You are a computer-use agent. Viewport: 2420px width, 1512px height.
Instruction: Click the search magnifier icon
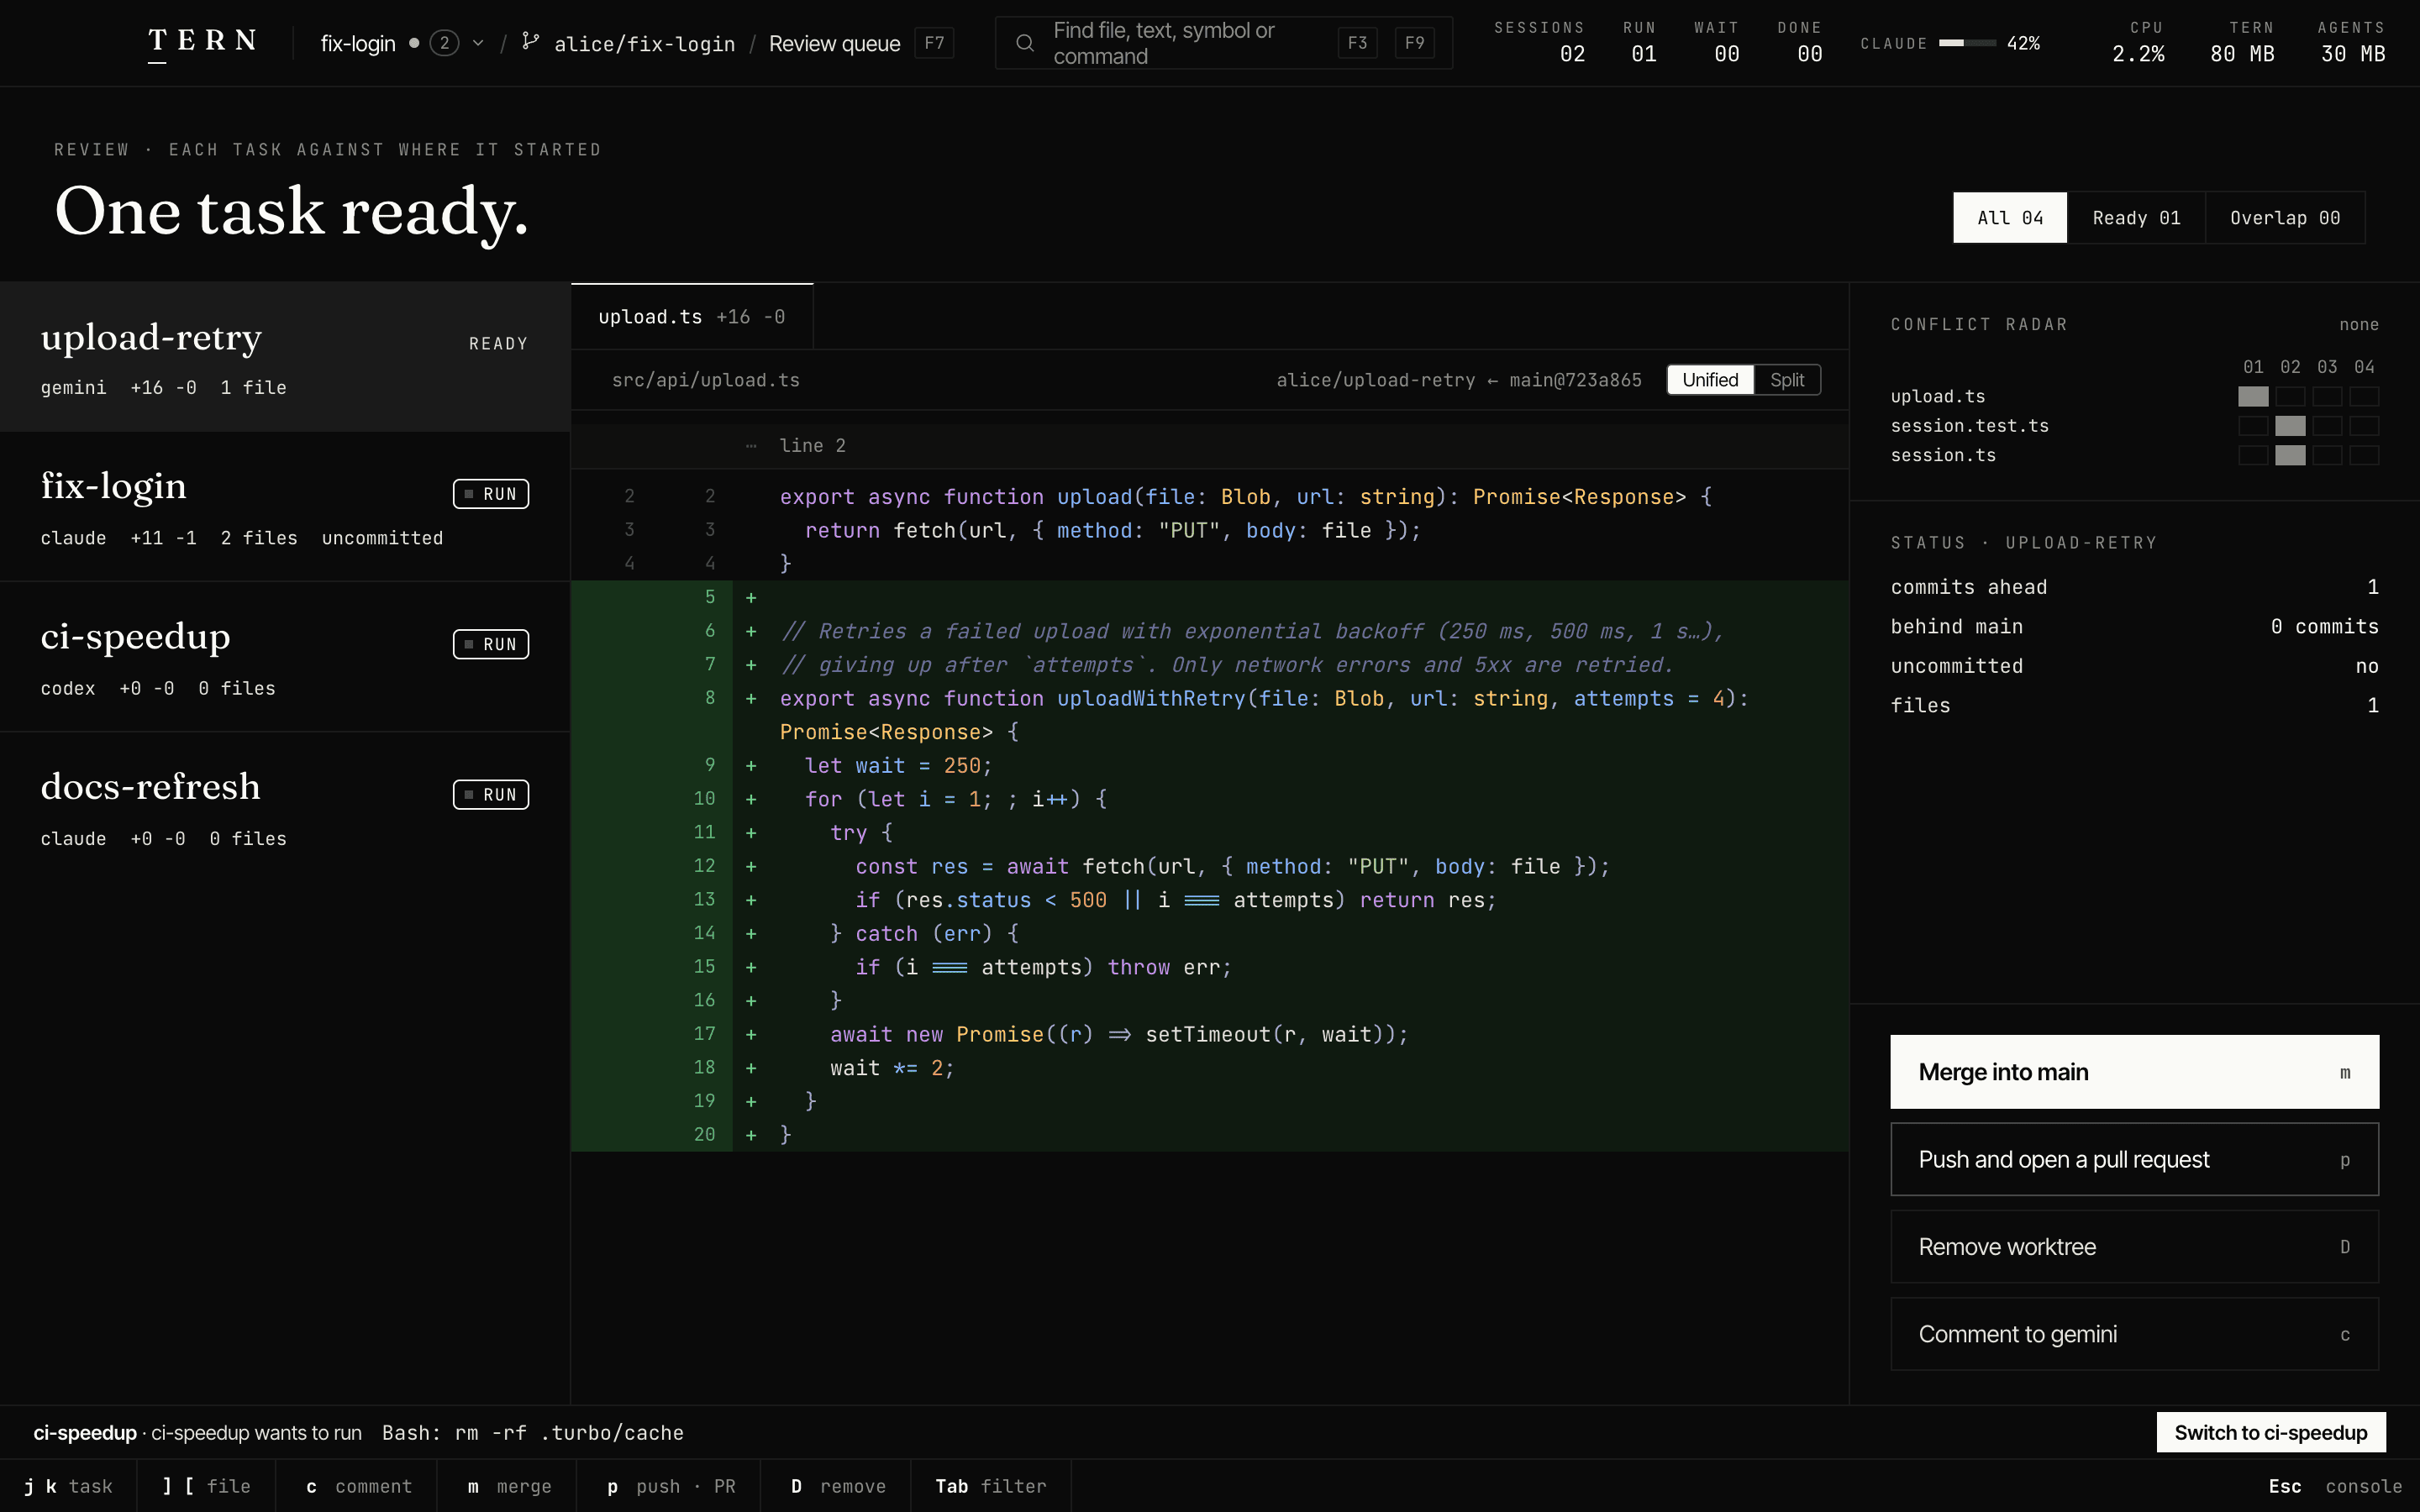1025,43
